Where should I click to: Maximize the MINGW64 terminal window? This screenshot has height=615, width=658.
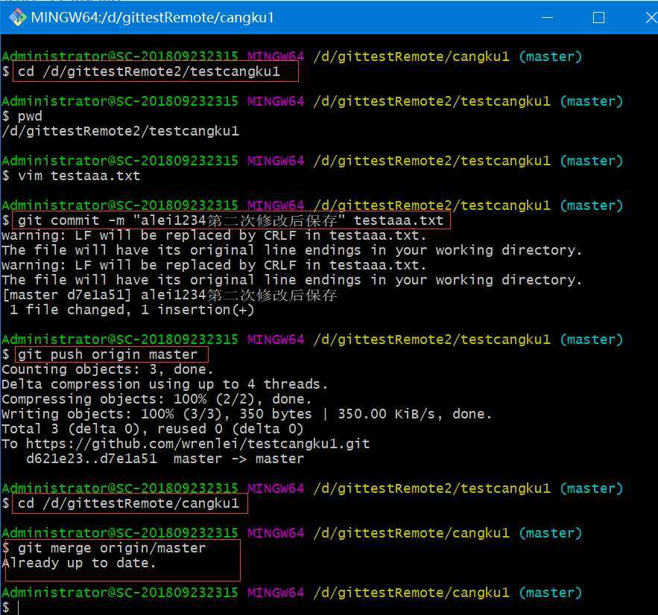[598, 18]
